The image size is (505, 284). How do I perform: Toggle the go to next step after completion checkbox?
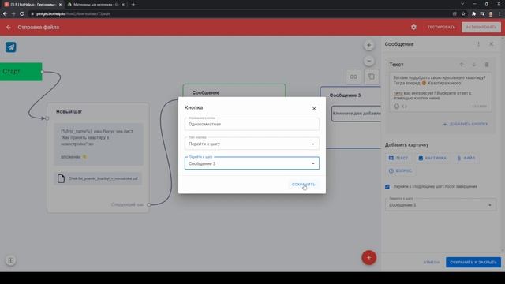[387, 186]
